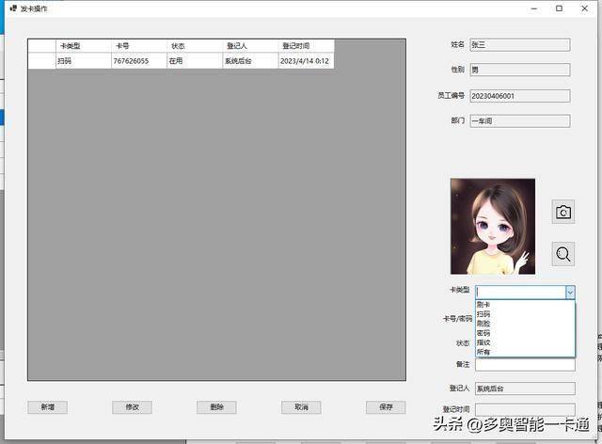Click the 删除 button

coord(216,407)
